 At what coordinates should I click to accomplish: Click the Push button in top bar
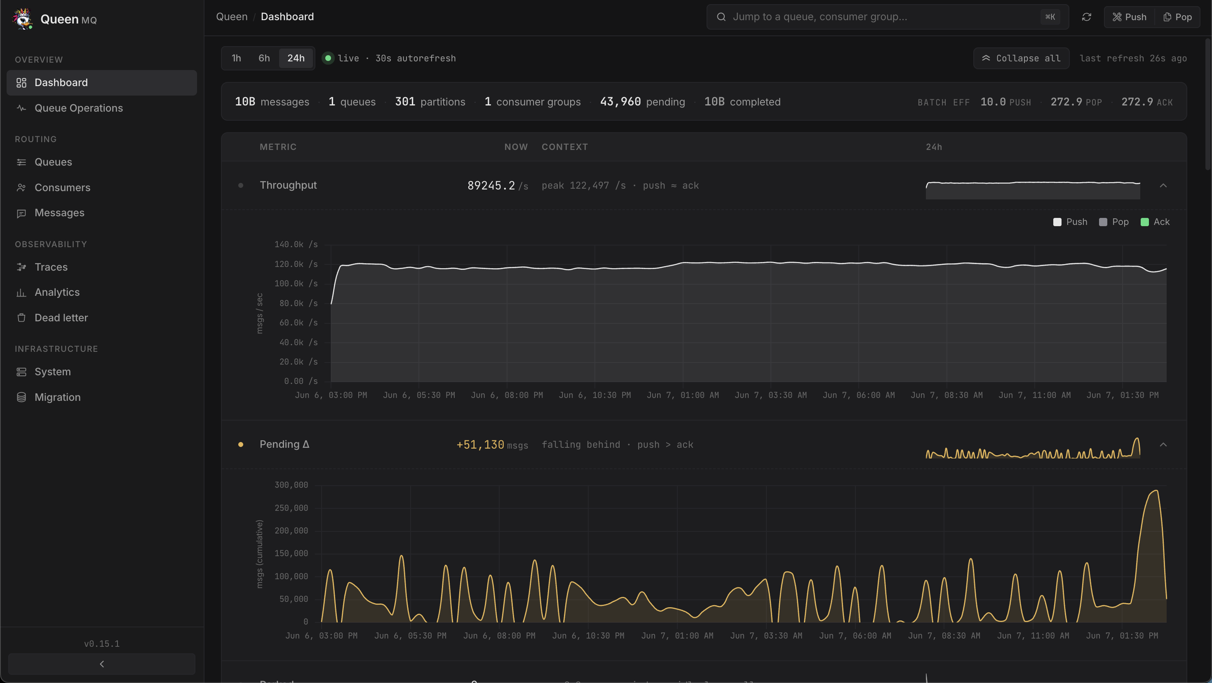pyautogui.click(x=1129, y=17)
